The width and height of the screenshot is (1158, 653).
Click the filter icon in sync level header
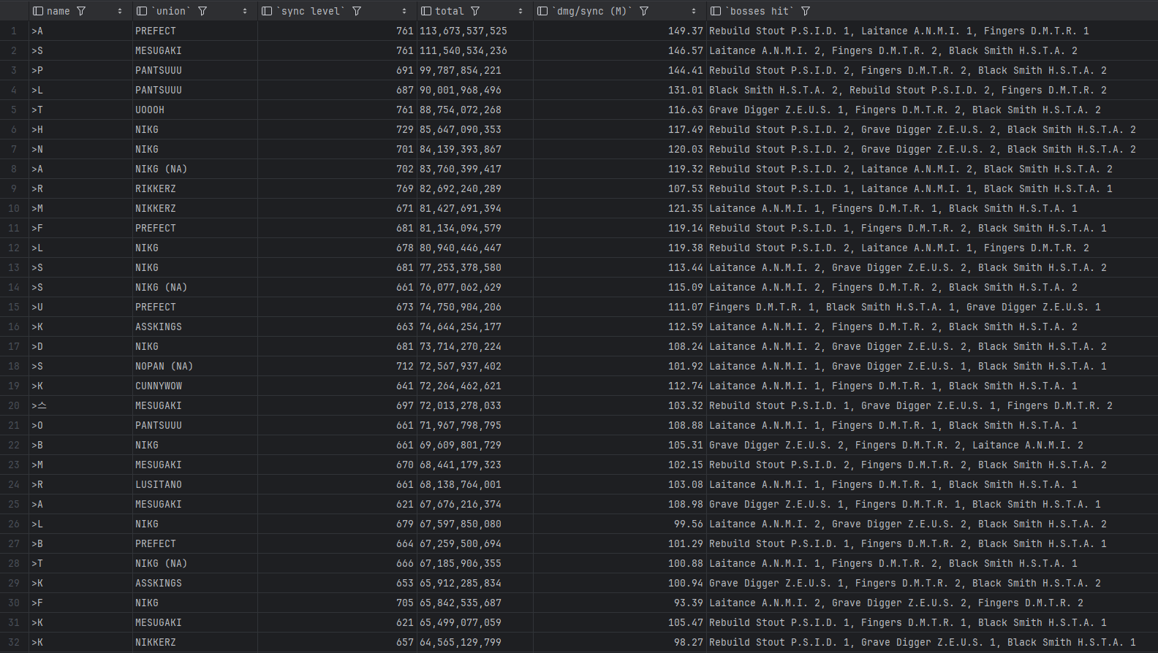click(x=357, y=11)
